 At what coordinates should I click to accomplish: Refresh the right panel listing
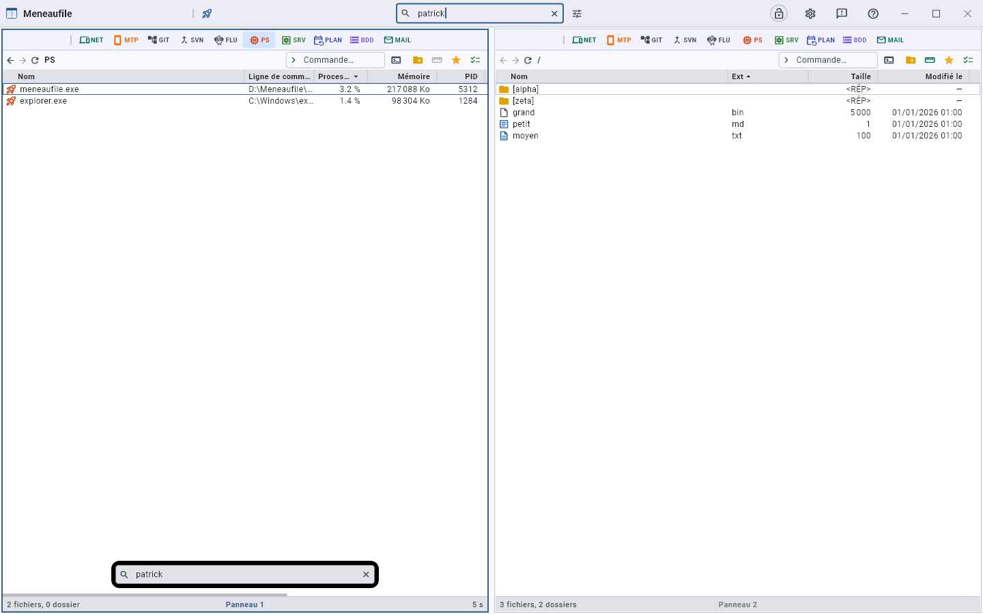[x=528, y=60]
